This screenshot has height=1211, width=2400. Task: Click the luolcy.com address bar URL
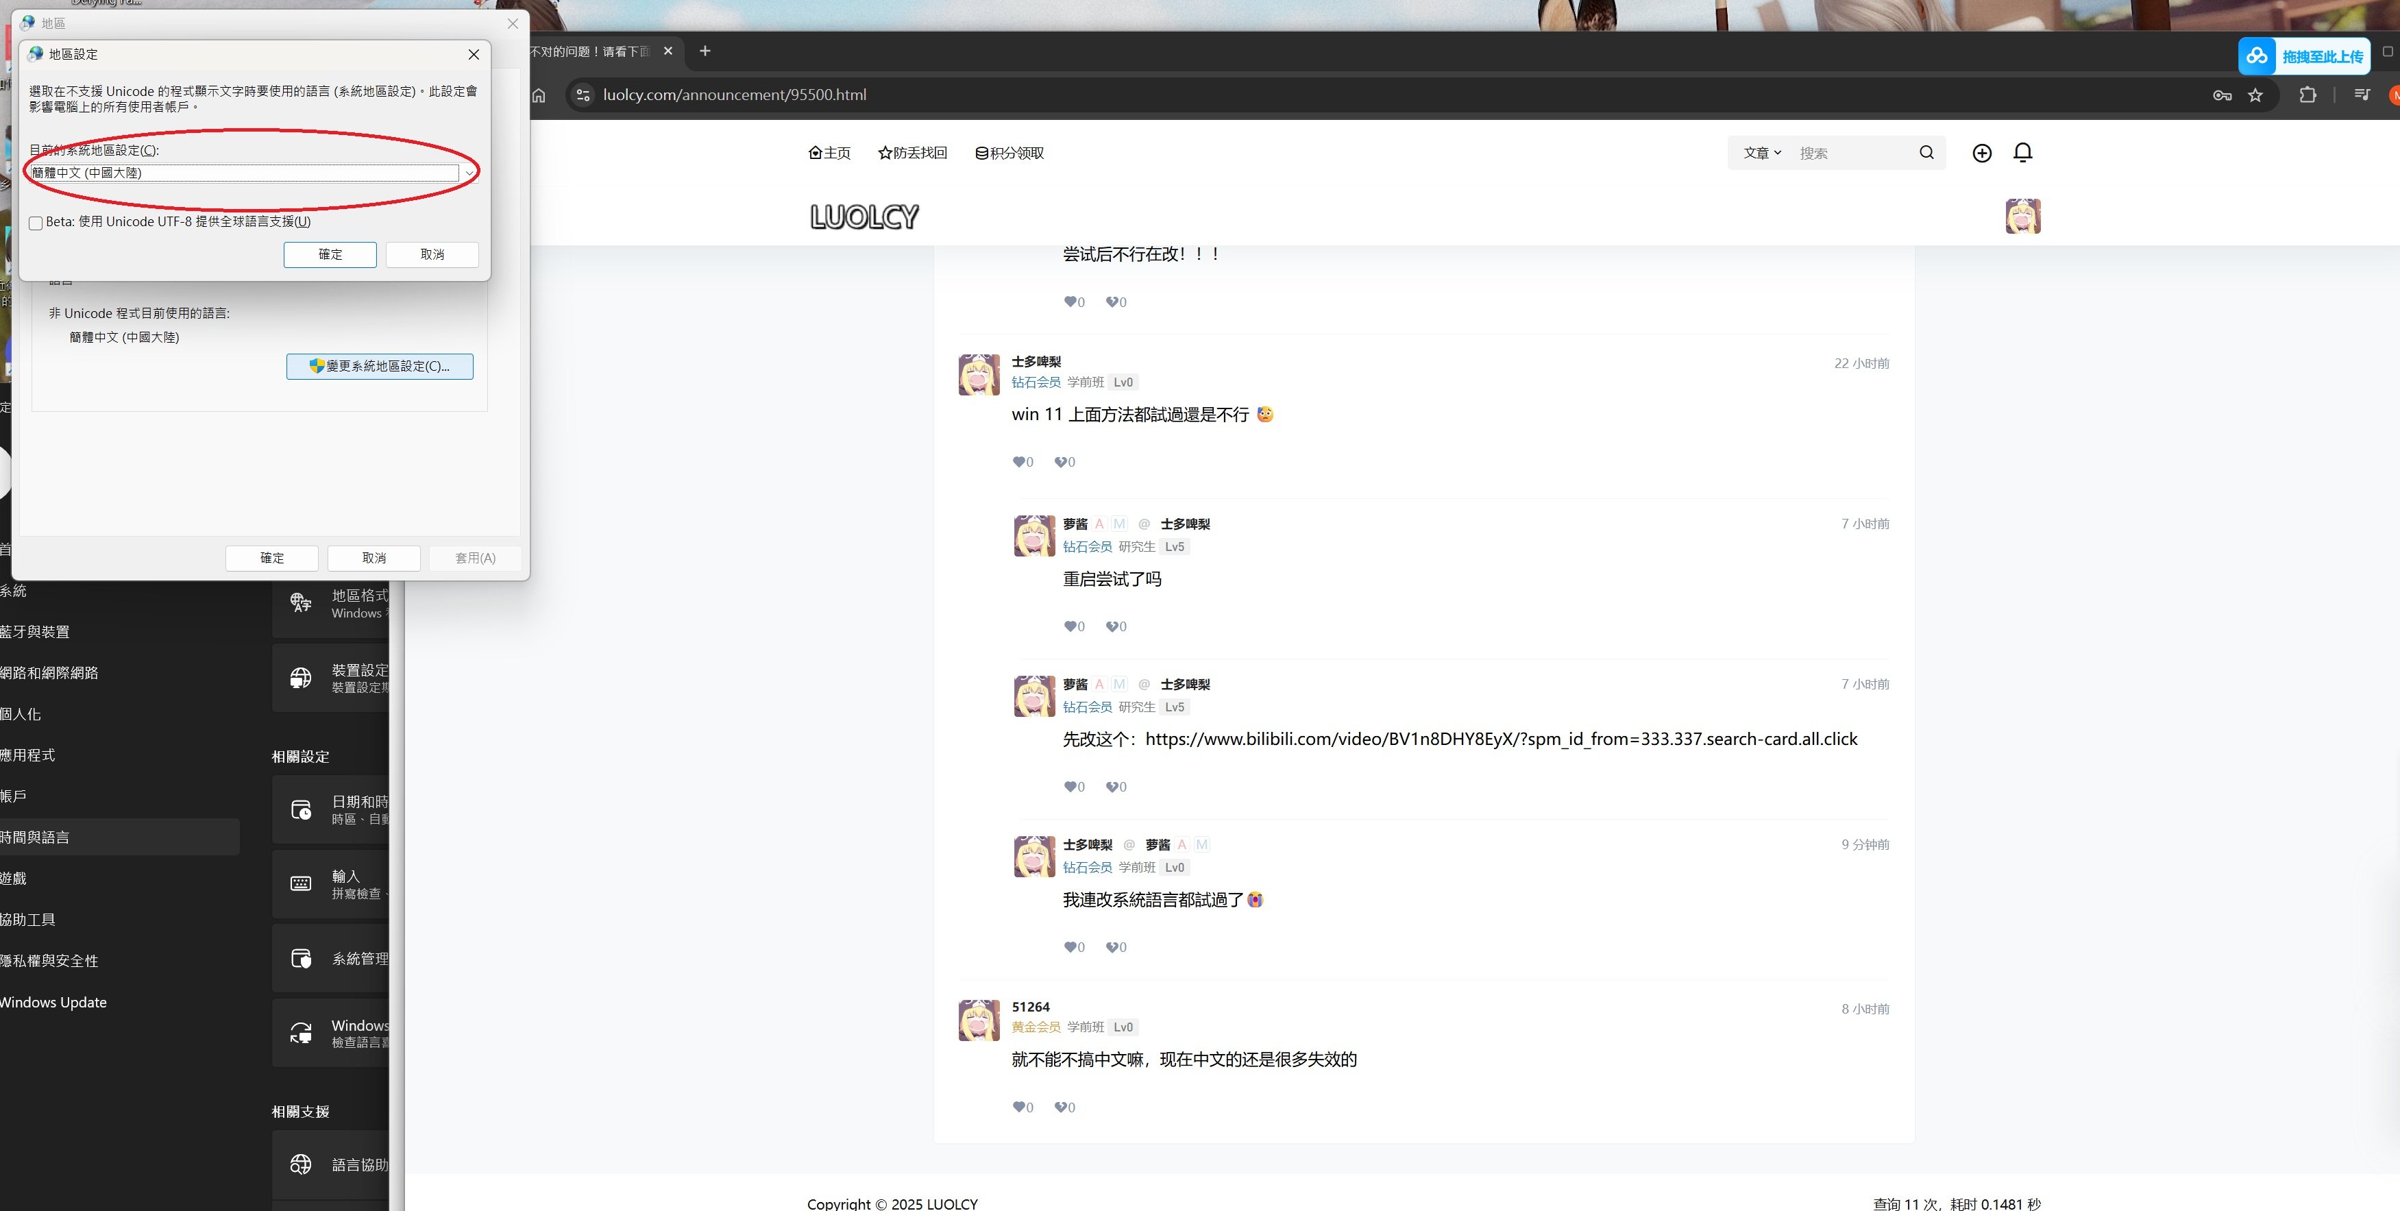point(734,95)
